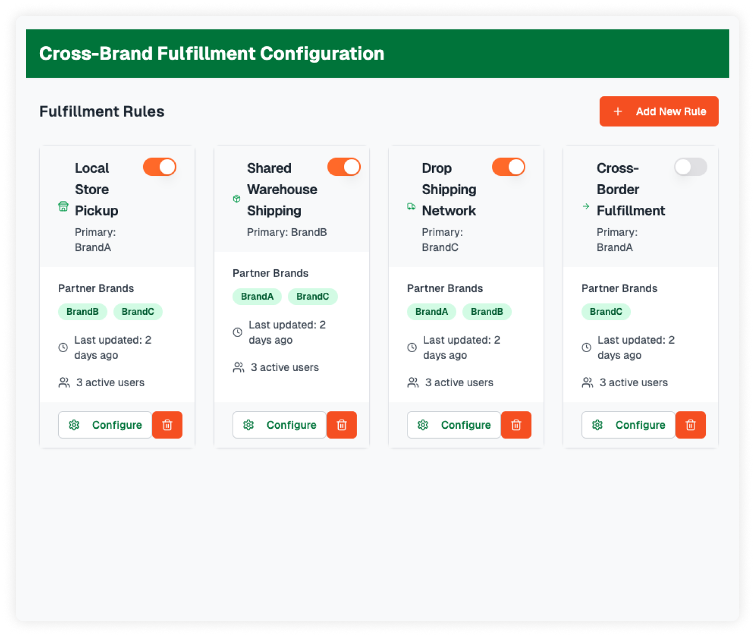Viewport: 754px width, 636px height.
Task: Click users icon in Drop Shipping Network card
Action: click(x=413, y=383)
